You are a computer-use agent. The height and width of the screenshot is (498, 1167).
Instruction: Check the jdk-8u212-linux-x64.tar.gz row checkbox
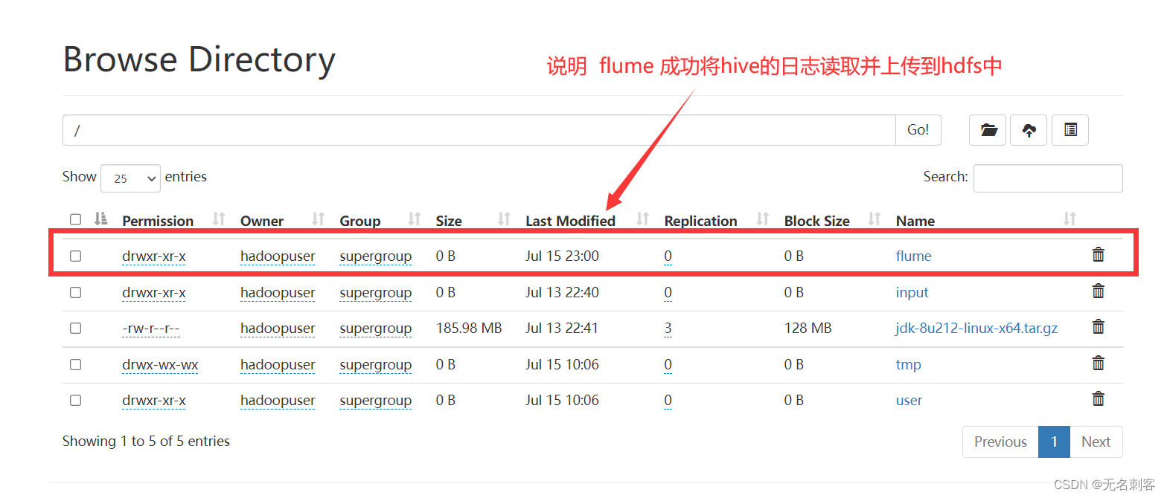pyautogui.click(x=75, y=328)
